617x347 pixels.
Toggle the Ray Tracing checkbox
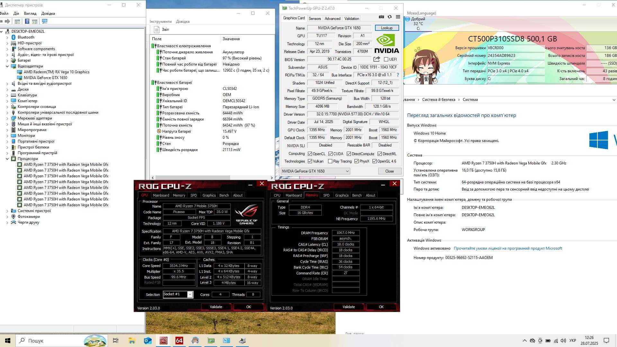point(330,161)
